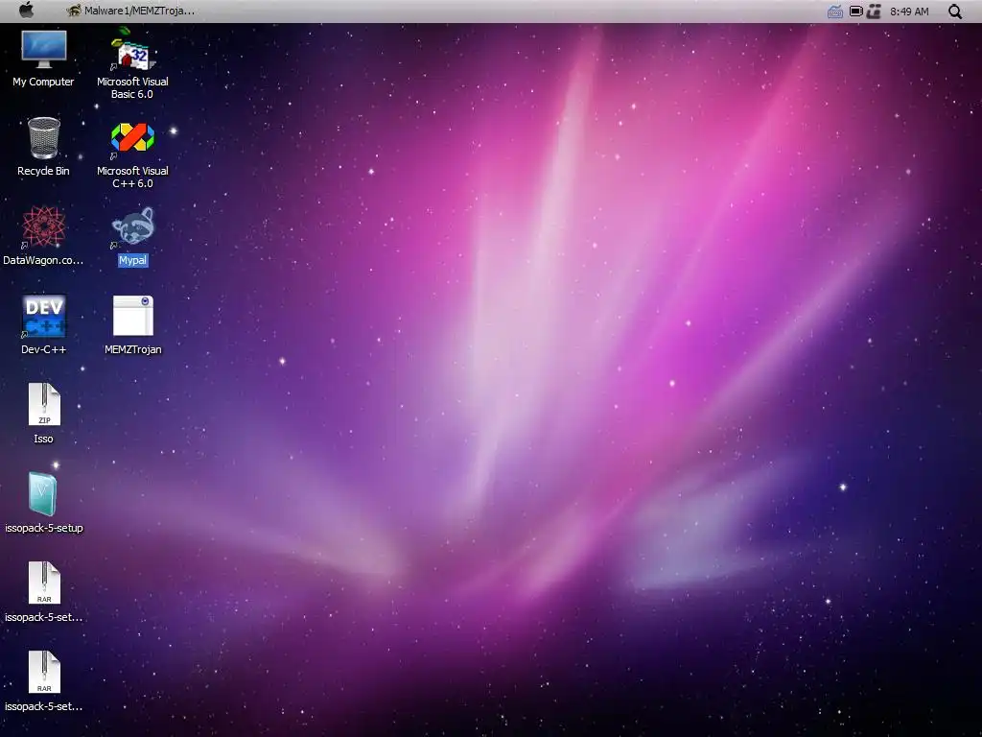Screen dimensions: 982x737
Task: Select the DataWagon.co... shortcut icon
Action: pos(43,226)
